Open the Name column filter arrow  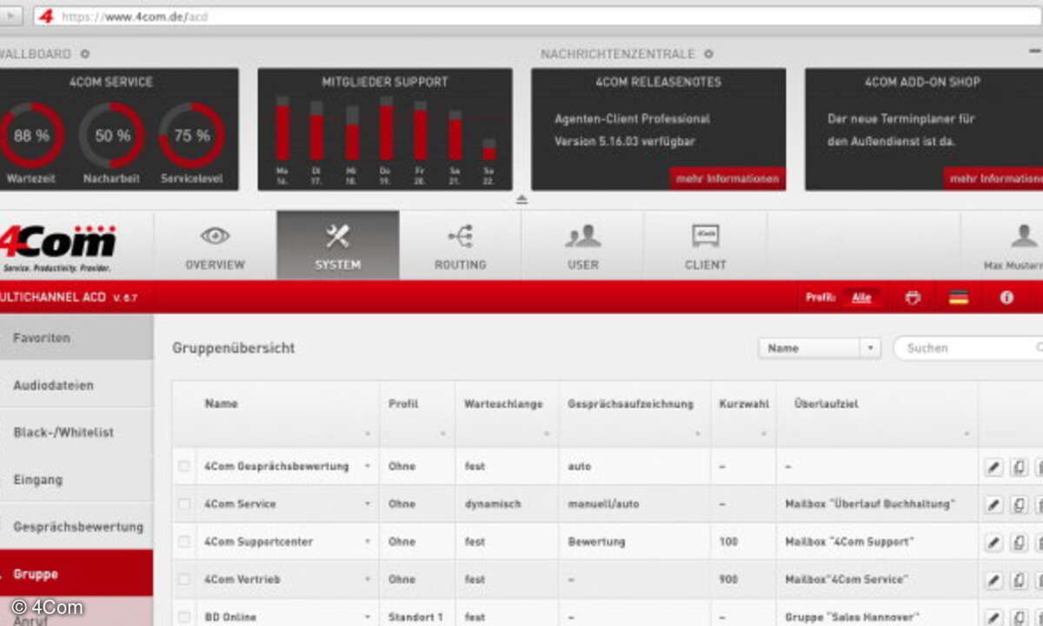[368, 433]
